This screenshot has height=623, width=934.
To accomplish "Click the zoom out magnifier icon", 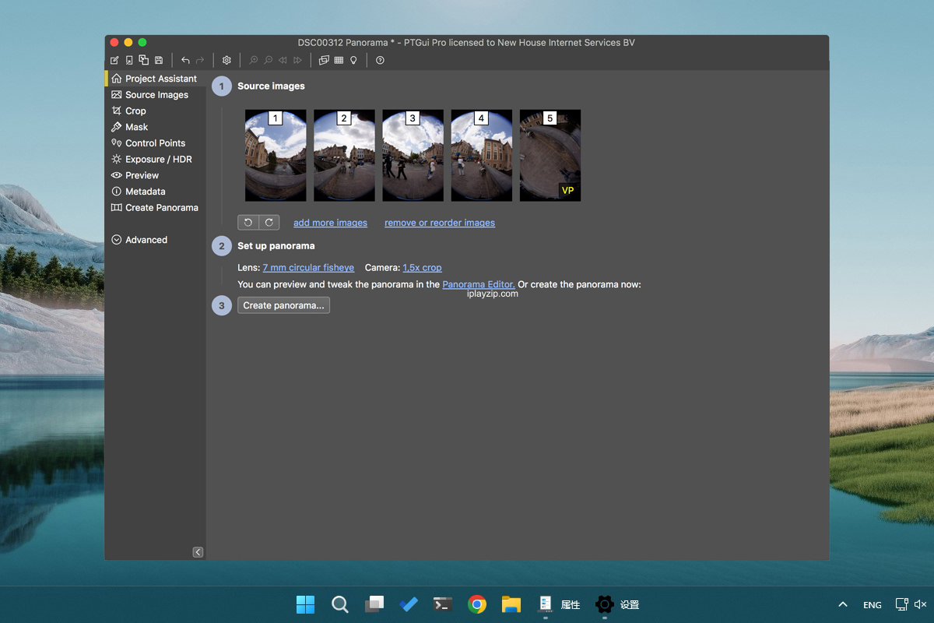I will 269,60.
